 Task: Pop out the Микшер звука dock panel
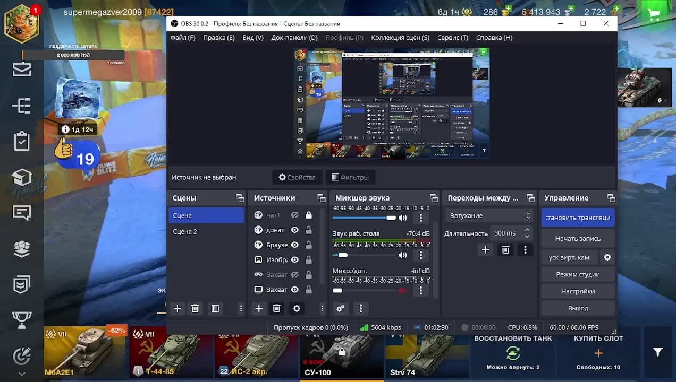coord(434,198)
